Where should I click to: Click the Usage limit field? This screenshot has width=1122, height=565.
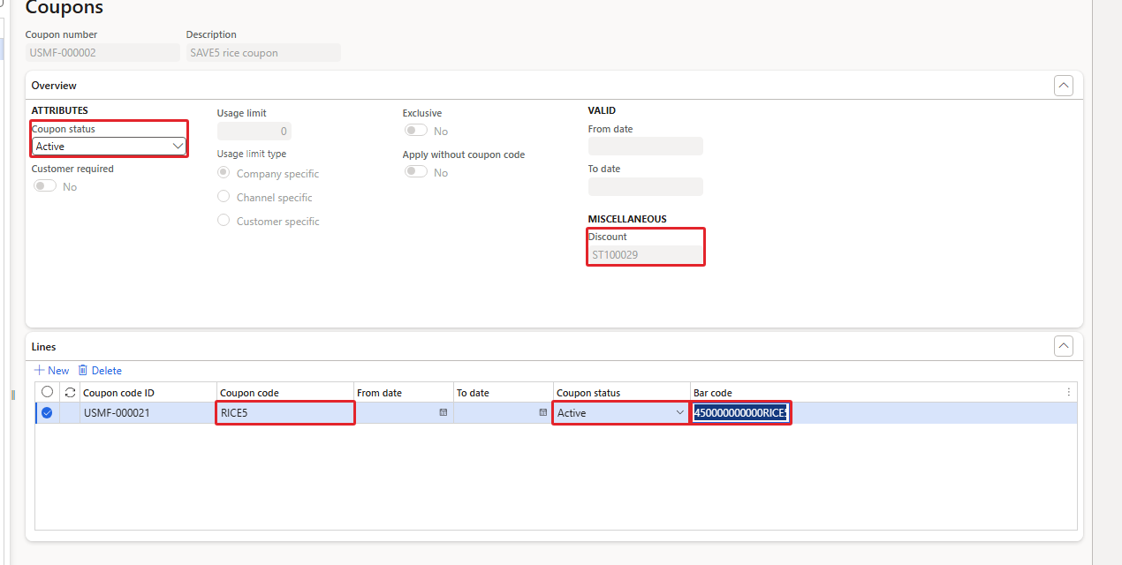(x=254, y=132)
